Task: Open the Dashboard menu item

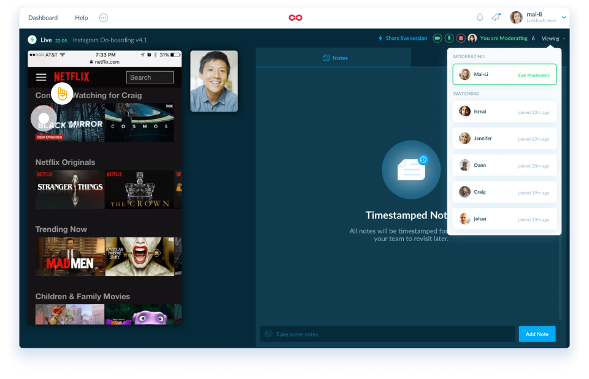Action: tap(42, 17)
